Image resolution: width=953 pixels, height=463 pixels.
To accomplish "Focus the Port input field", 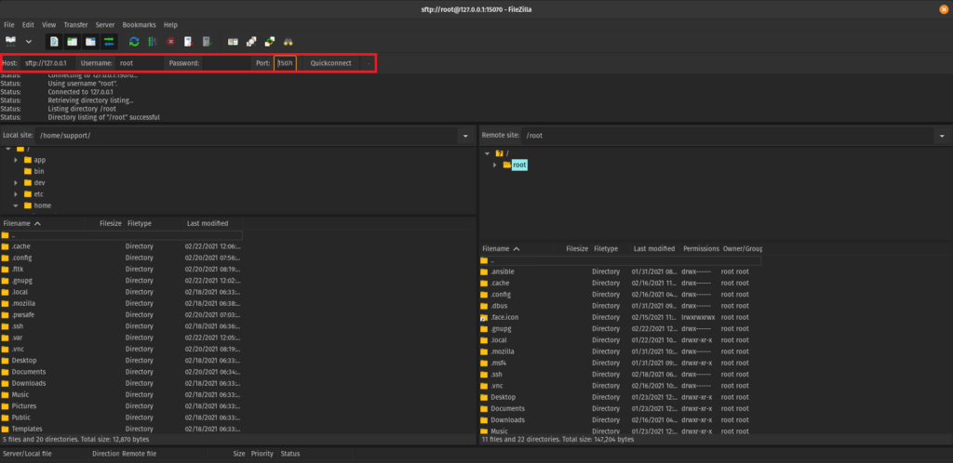I will (x=285, y=63).
